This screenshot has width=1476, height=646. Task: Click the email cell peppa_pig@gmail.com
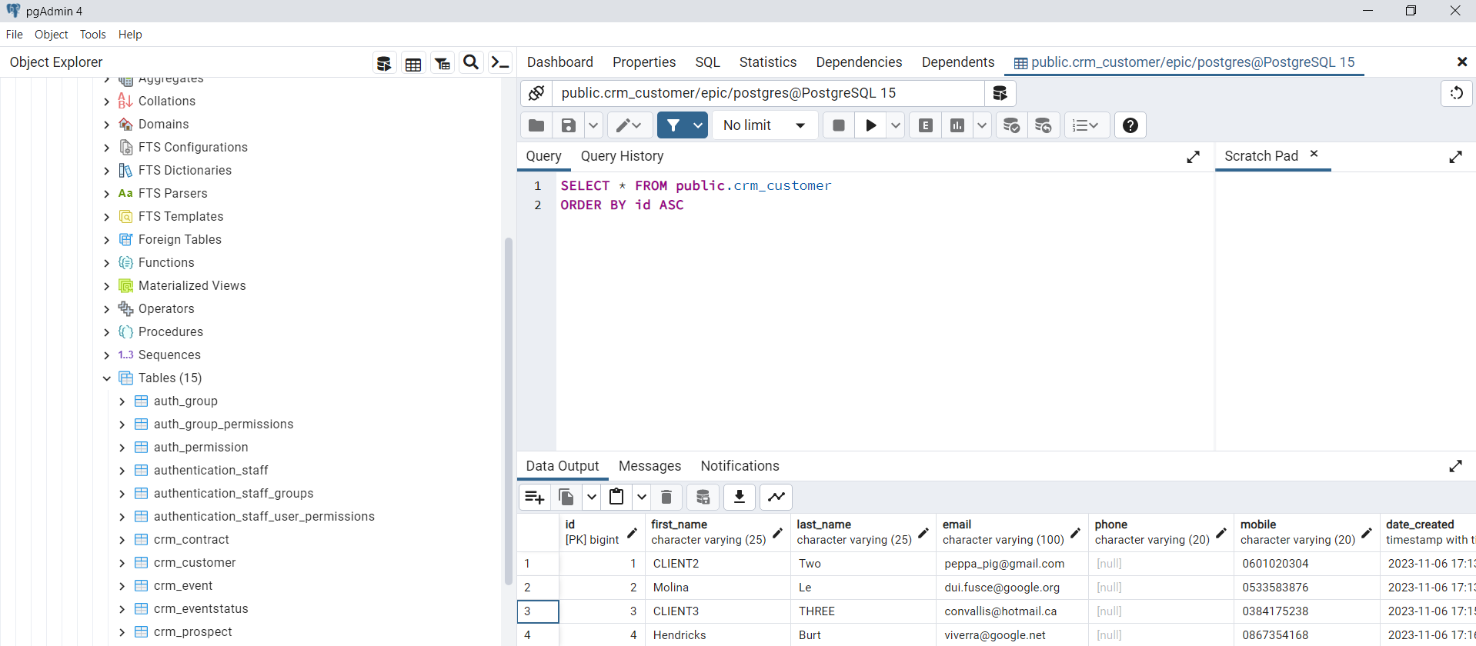click(x=1011, y=564)
